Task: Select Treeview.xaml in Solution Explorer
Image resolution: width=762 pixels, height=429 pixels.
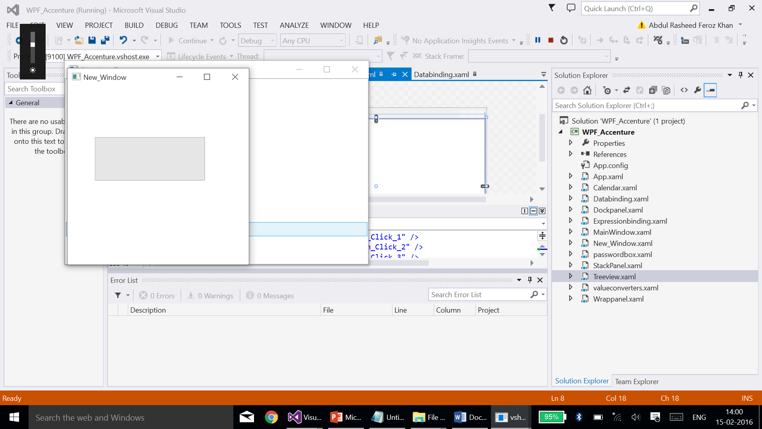Action: point(614,276)
